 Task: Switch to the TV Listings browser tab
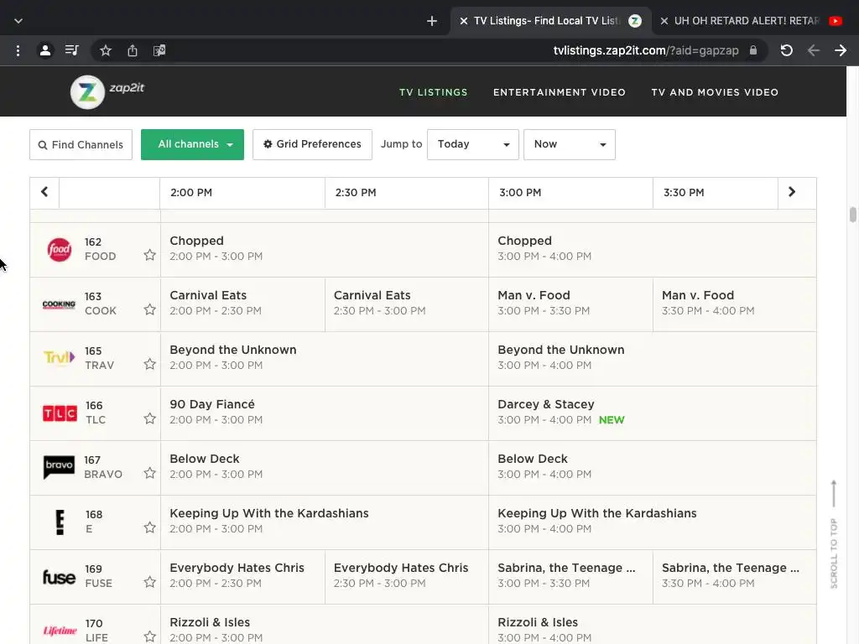tap(550, 21)
